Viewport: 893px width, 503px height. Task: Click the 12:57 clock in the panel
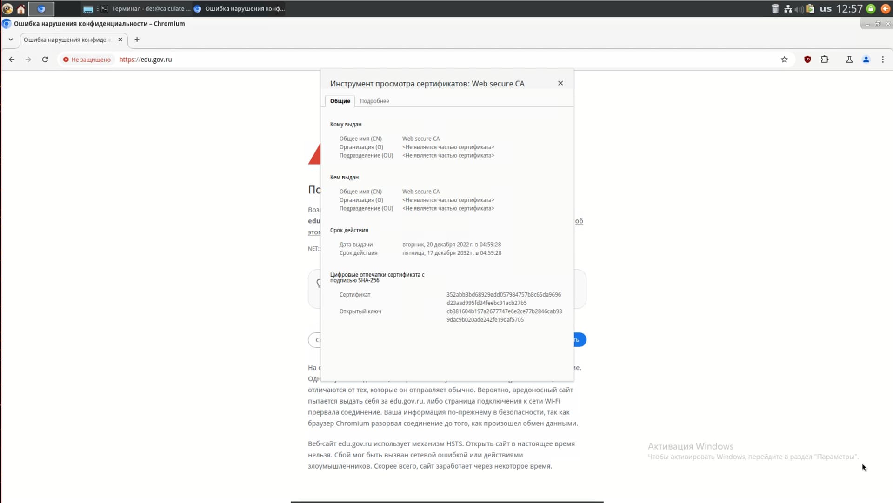click(x=849, y=9)
